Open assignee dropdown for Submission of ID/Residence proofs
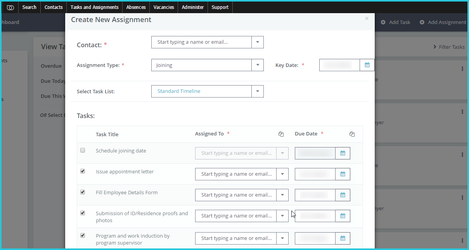 (x=282, y=216)
